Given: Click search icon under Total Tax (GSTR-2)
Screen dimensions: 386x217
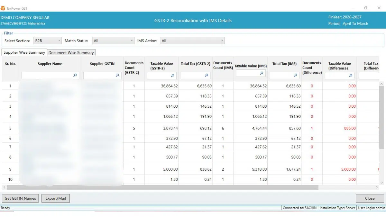Looking at the screenshot, I should coord(206,75).
